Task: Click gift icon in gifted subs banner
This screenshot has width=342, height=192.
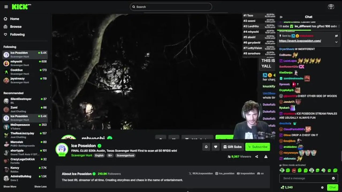Action: tap(292, 26)
